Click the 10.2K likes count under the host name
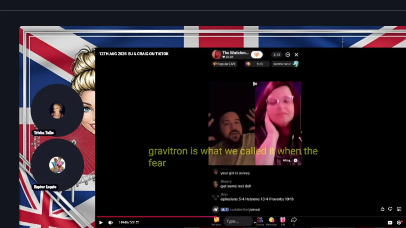 pyautogui.click(x=228, y=57)
